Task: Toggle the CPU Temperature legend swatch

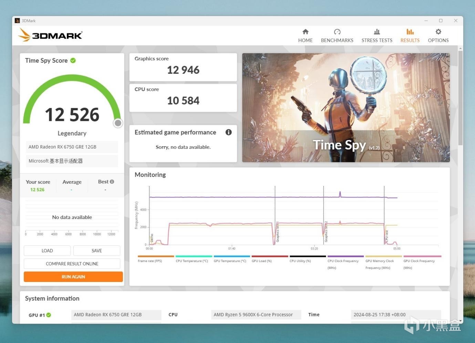Action: click(x=194, y=256)
